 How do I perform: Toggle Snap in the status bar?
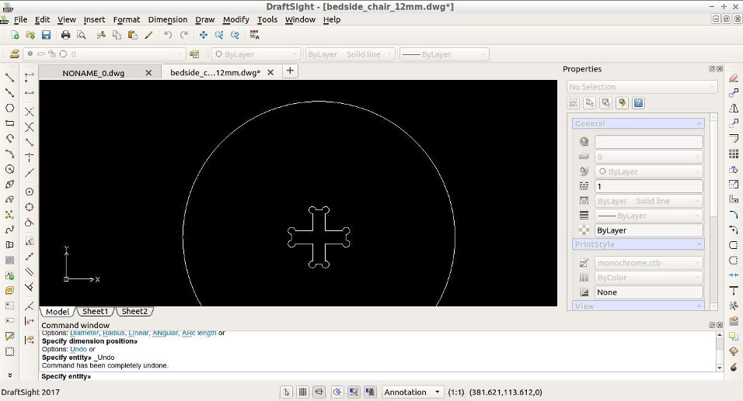(286, 392)
